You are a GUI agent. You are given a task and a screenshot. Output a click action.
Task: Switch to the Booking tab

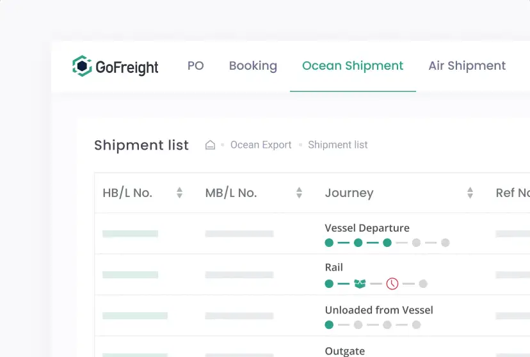(253, 66)
